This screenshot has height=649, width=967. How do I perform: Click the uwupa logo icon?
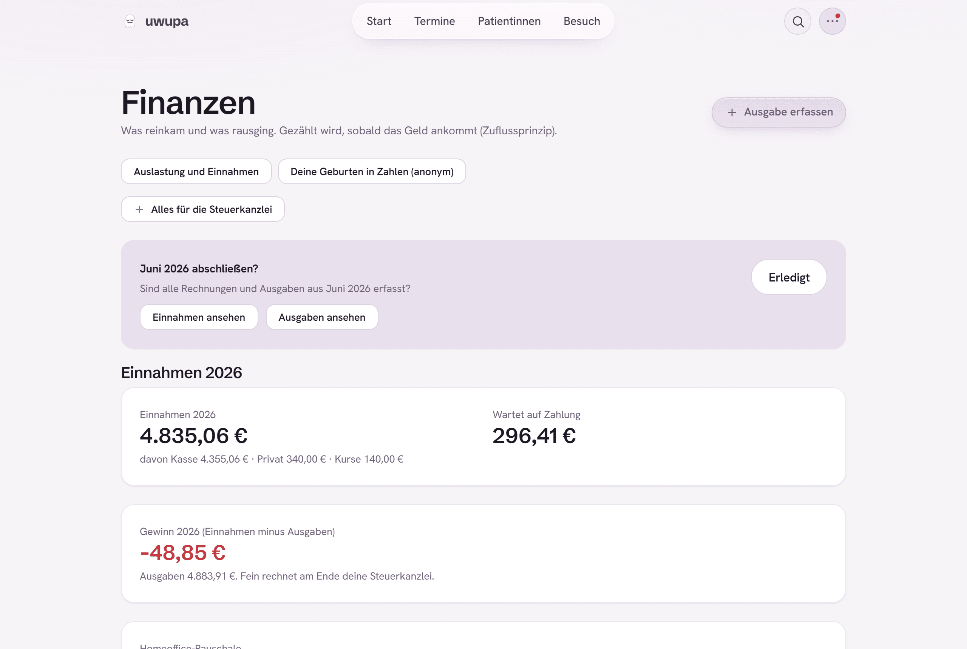click(x=130, y=21)
